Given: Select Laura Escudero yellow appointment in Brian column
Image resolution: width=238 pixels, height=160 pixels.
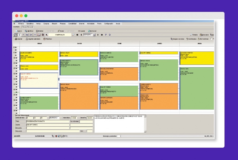Looking at the screenshot, I should [x=39, y=57].
